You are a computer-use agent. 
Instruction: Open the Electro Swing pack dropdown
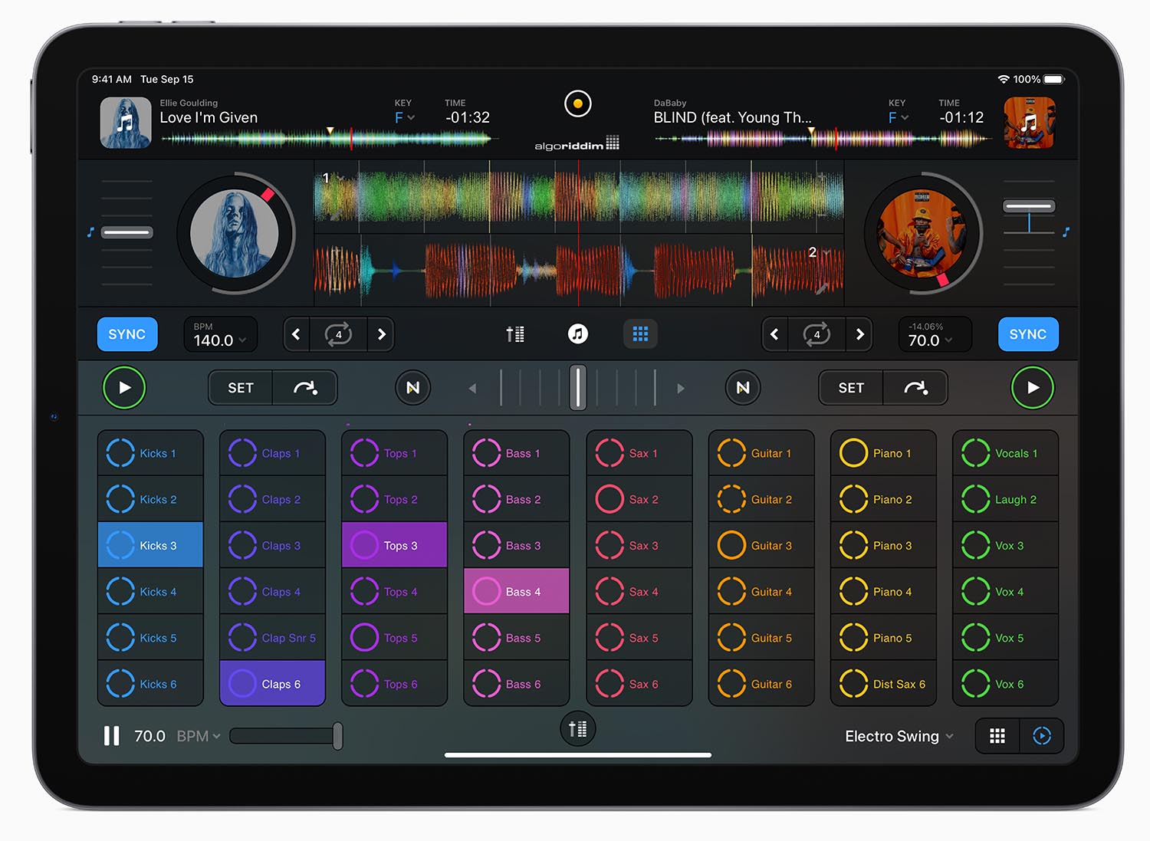(x=899, y=736)
